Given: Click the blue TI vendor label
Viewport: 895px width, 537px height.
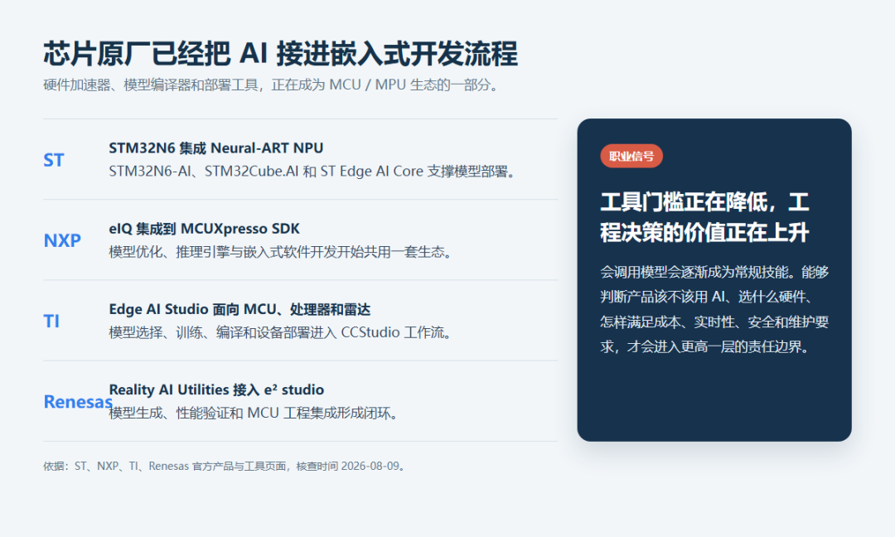Looking at the screenshot, I should [x=51, y=322].
